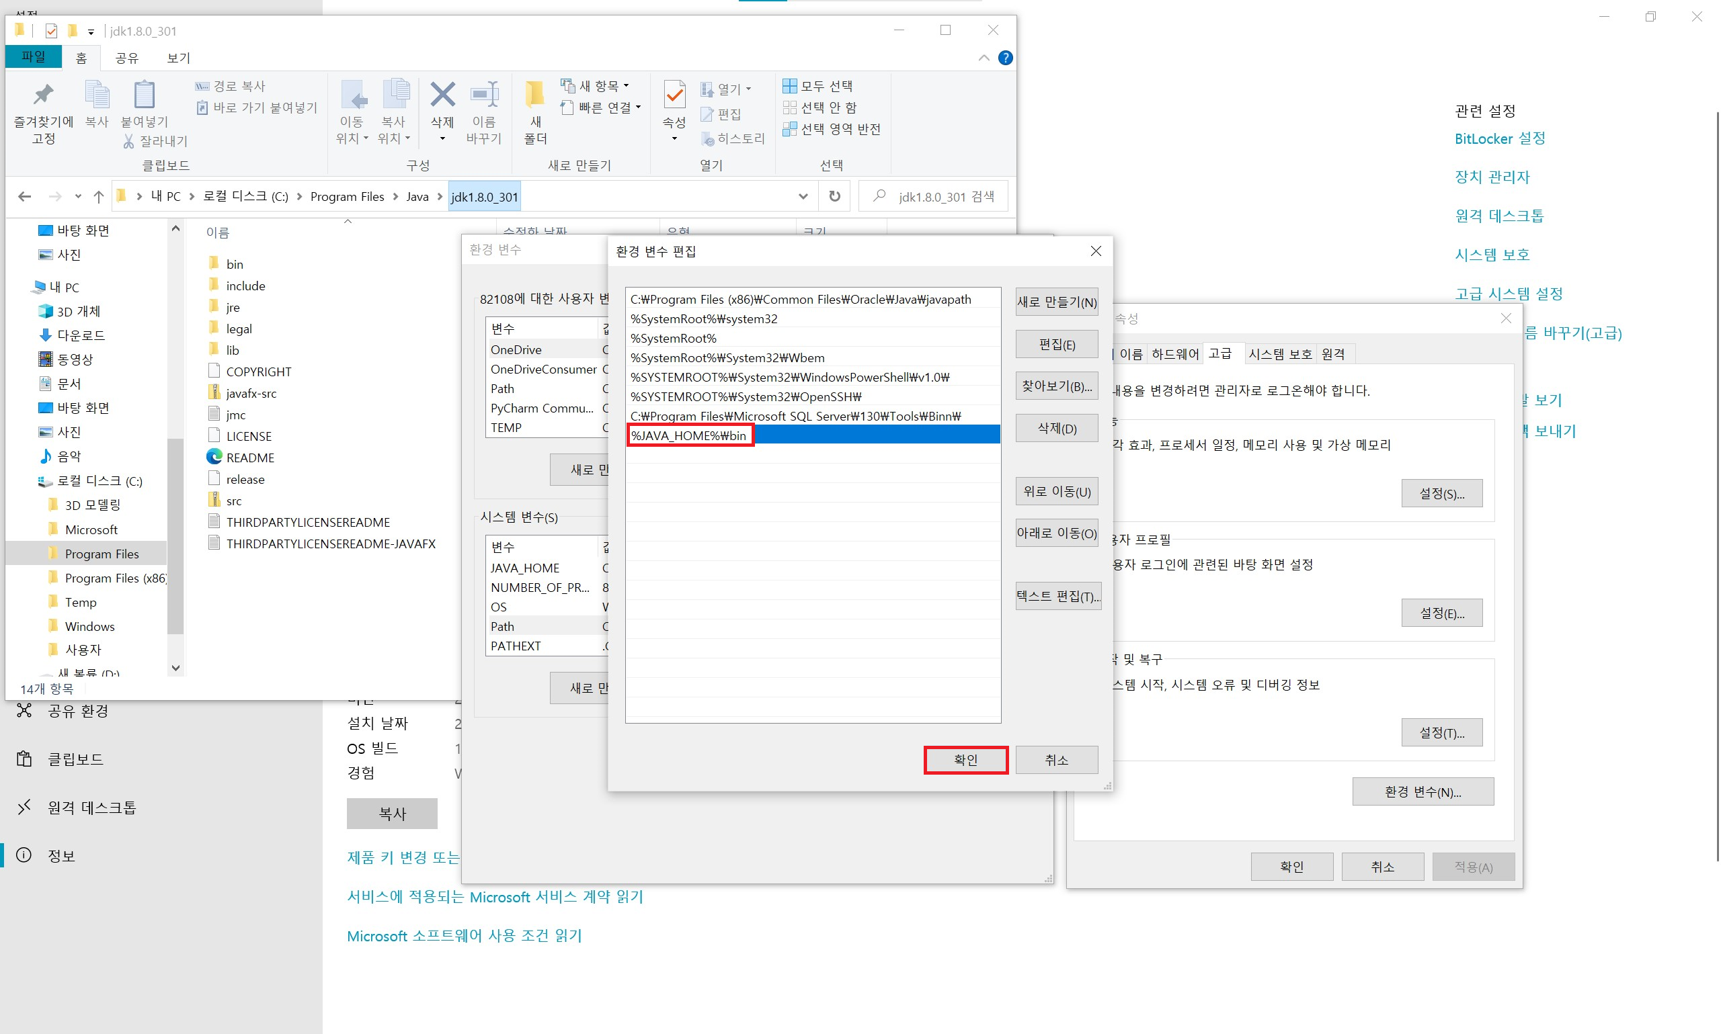Click Paste (붙여넣기) clipboard icon
The width and height of the screenshot is (1721, 1034).
[145, 95]
